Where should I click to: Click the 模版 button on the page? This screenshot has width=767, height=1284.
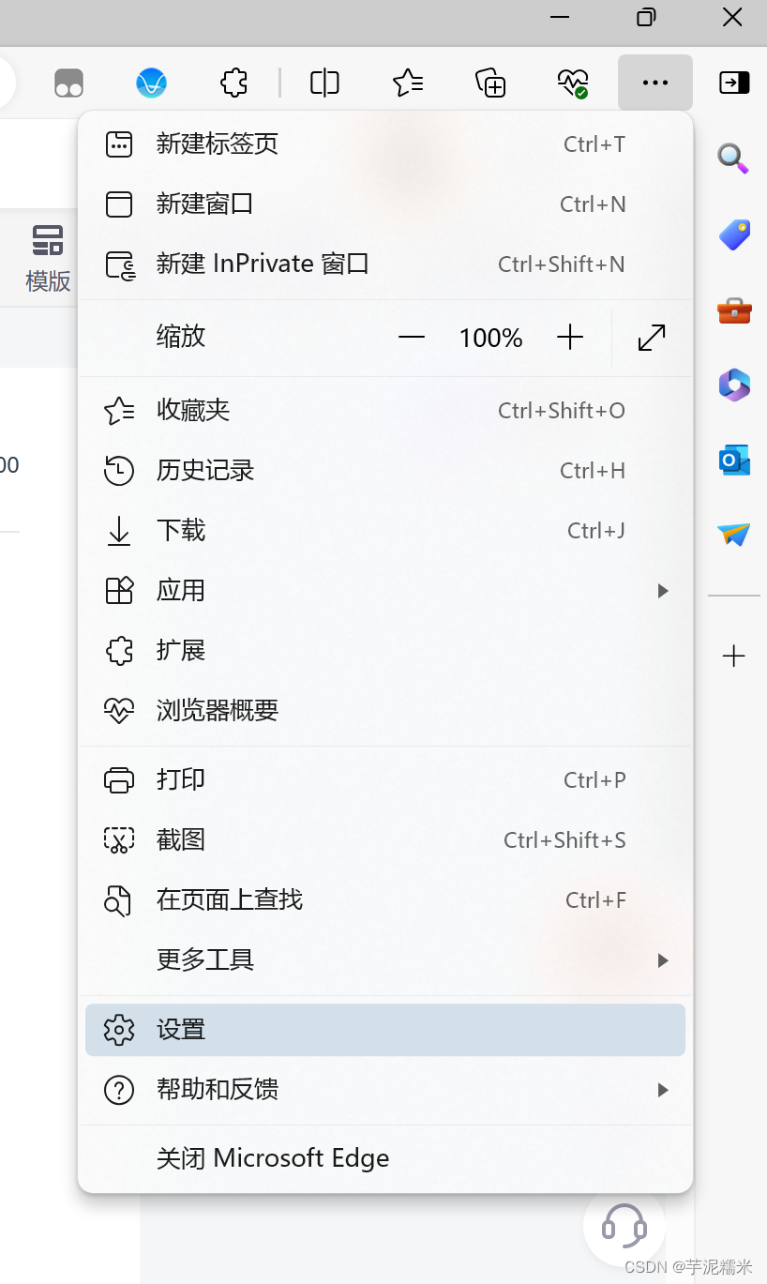(x=48, y=258)
